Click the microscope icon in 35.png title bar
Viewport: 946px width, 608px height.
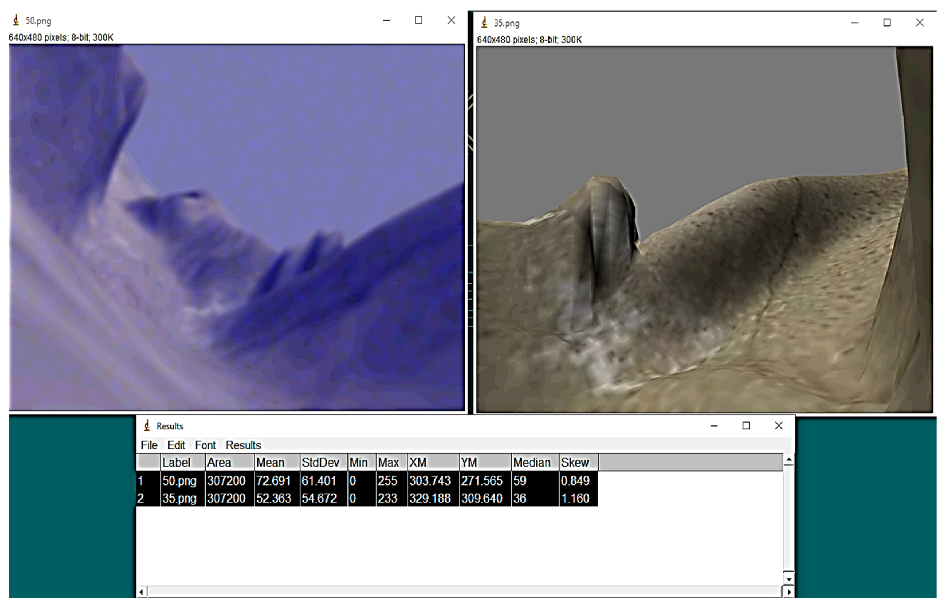pyautogui.click(x=485, y=23)
